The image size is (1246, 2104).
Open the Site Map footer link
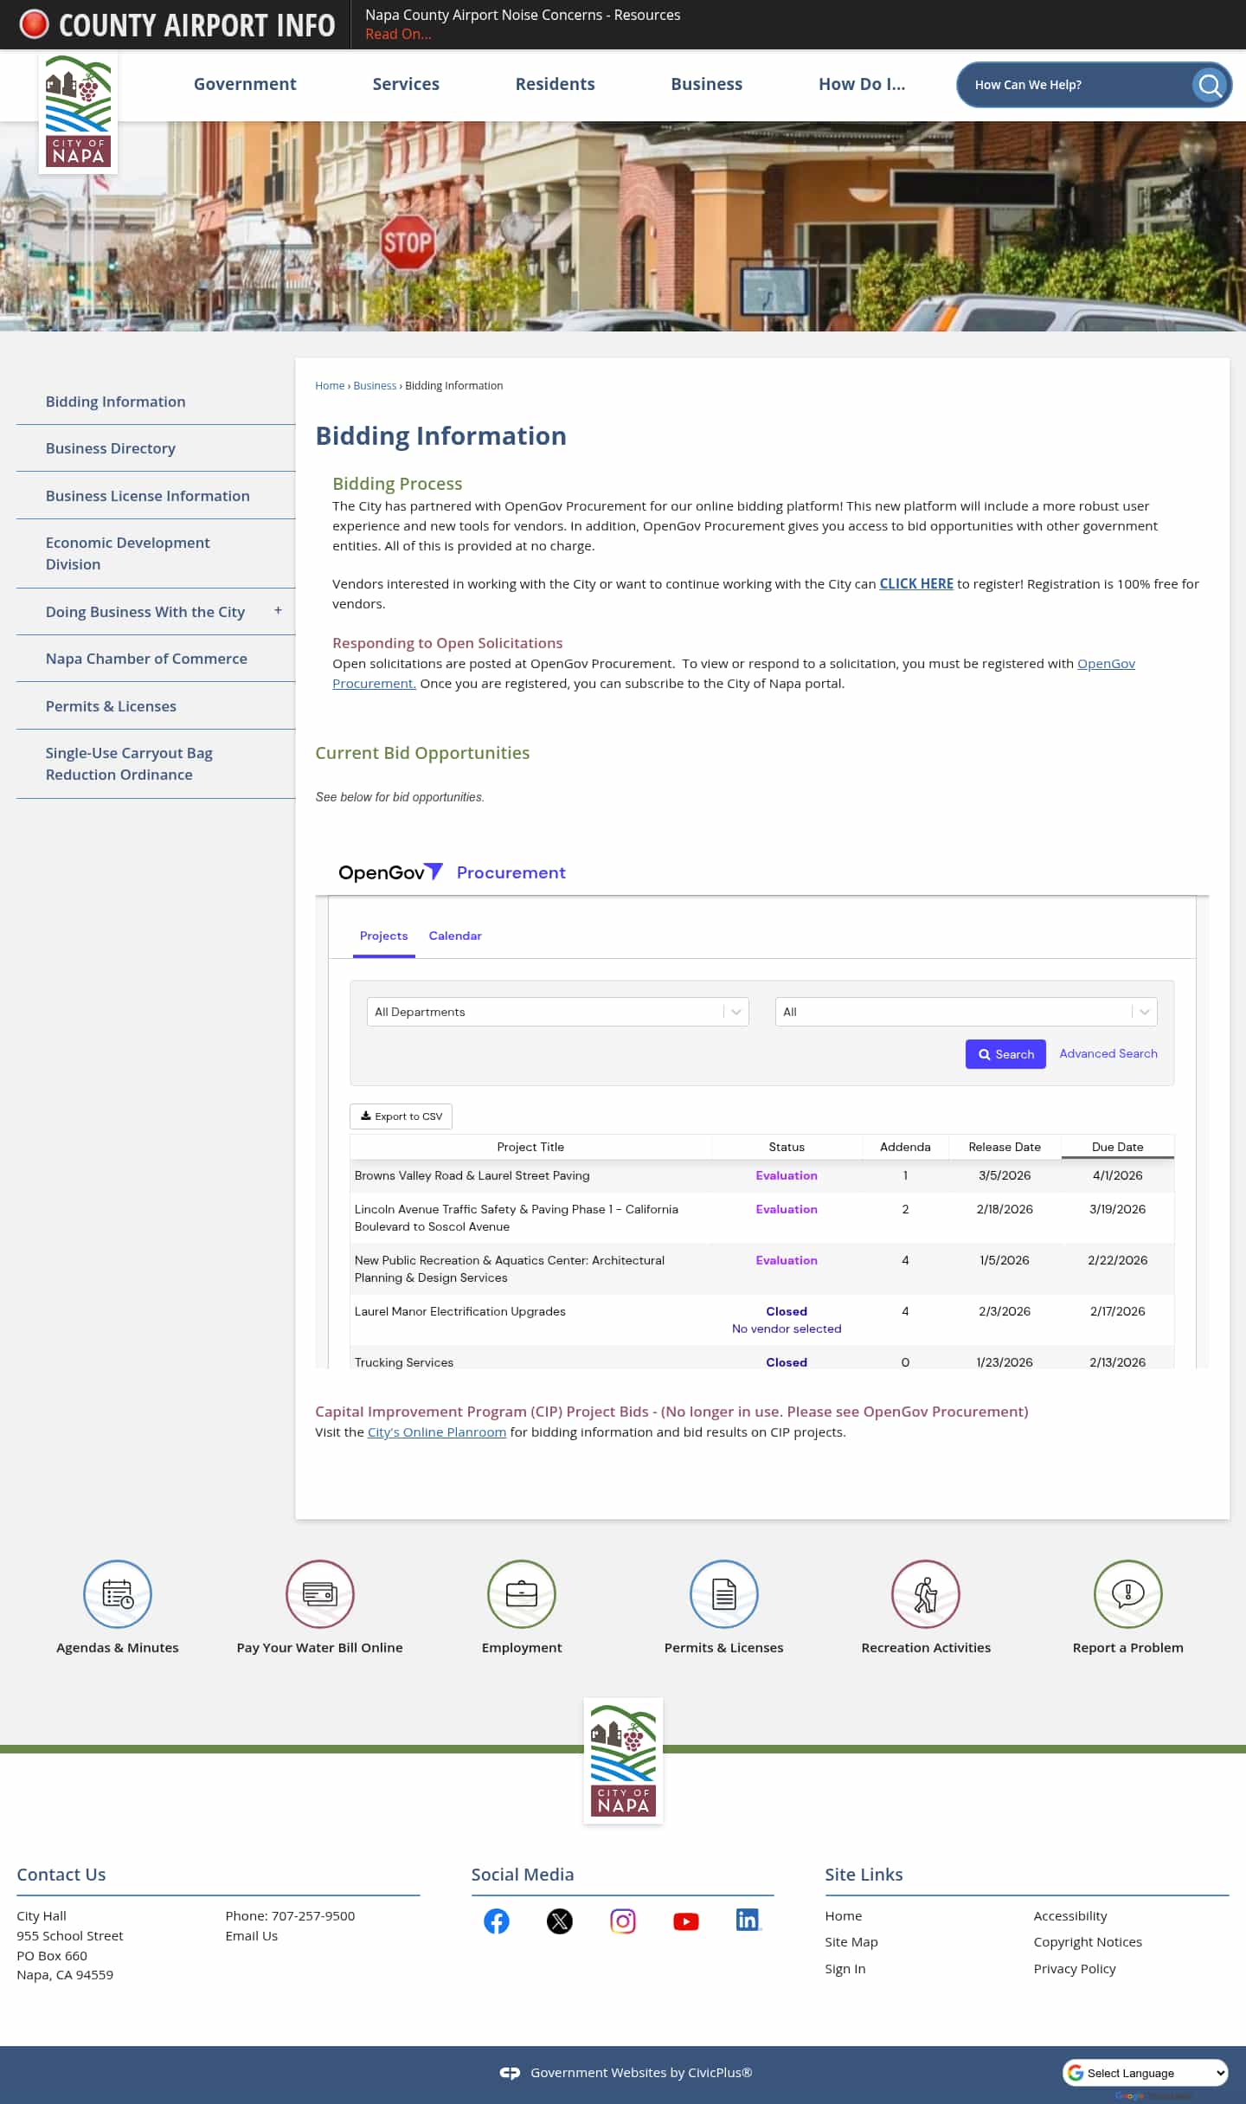851,1942
